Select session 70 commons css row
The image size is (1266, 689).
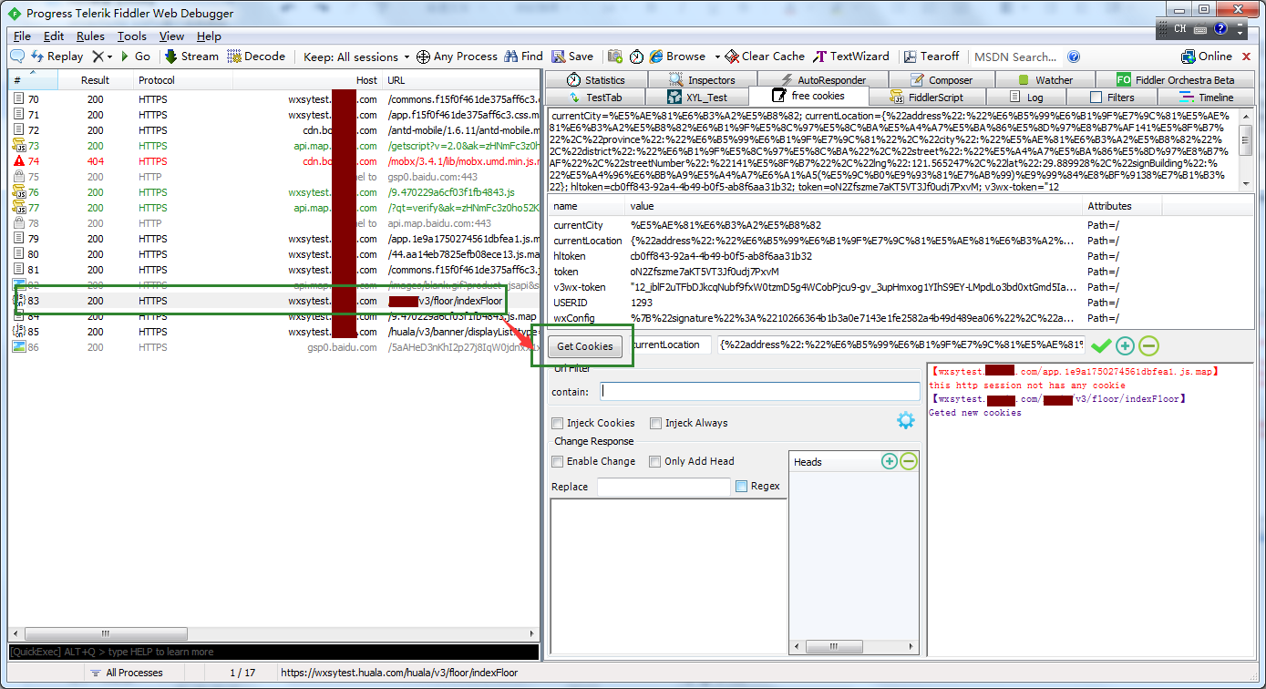tap(274, 99)
